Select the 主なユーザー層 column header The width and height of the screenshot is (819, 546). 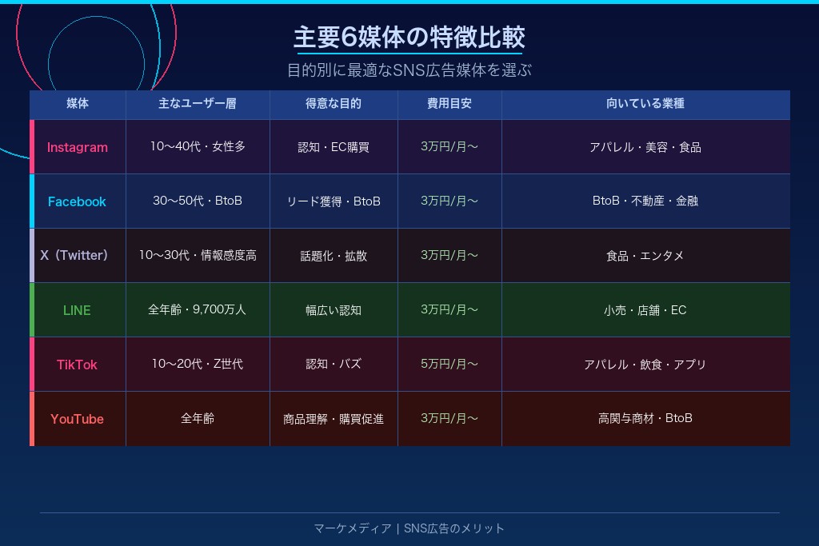198,104
